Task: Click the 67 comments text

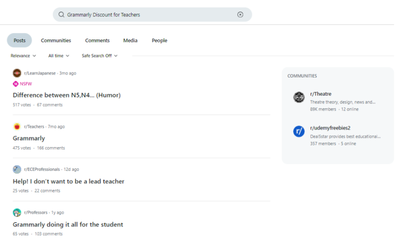Action: [50, 105]
